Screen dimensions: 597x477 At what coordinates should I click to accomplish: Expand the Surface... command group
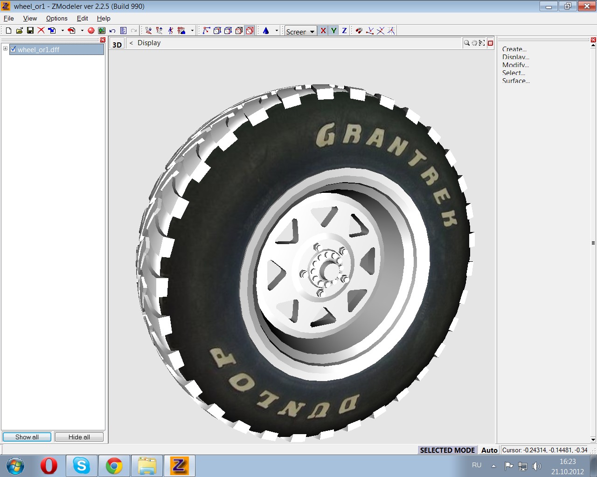[516, 81]
